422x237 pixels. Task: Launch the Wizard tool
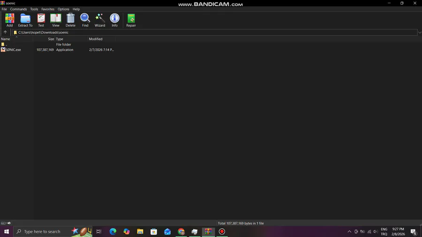click(x=100, y=20)
